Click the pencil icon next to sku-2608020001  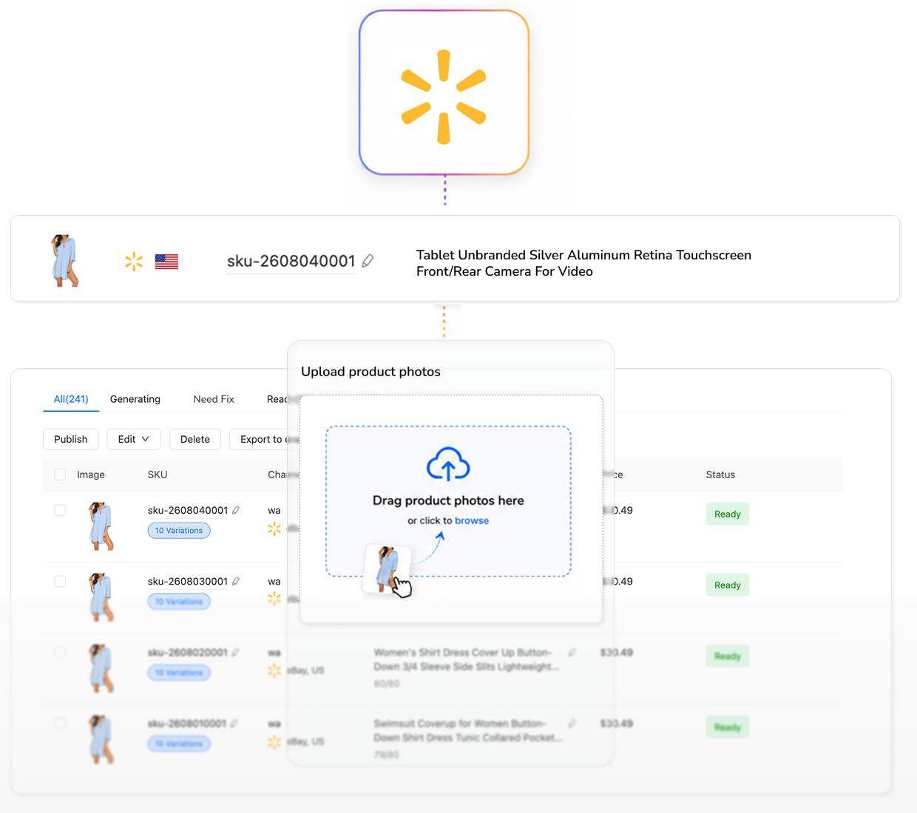[235, 652]
